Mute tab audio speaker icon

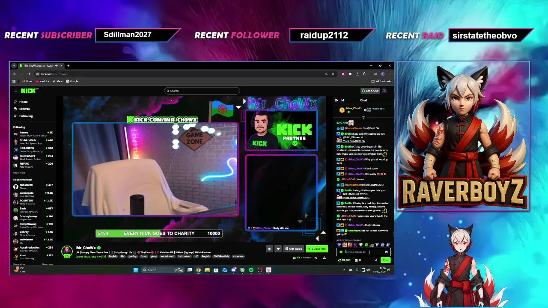[56, 66]
